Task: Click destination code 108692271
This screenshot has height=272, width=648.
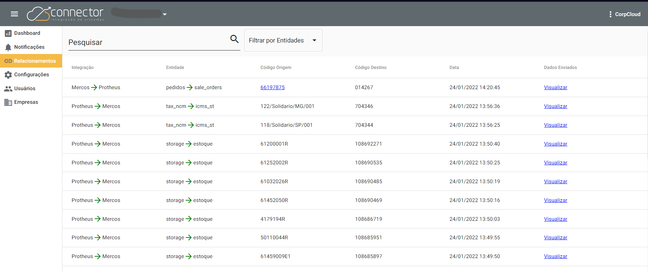Action: tap(369, 144)
